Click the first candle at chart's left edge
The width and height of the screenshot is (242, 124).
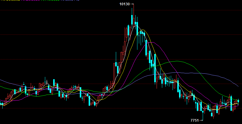[x=1, y=104]
